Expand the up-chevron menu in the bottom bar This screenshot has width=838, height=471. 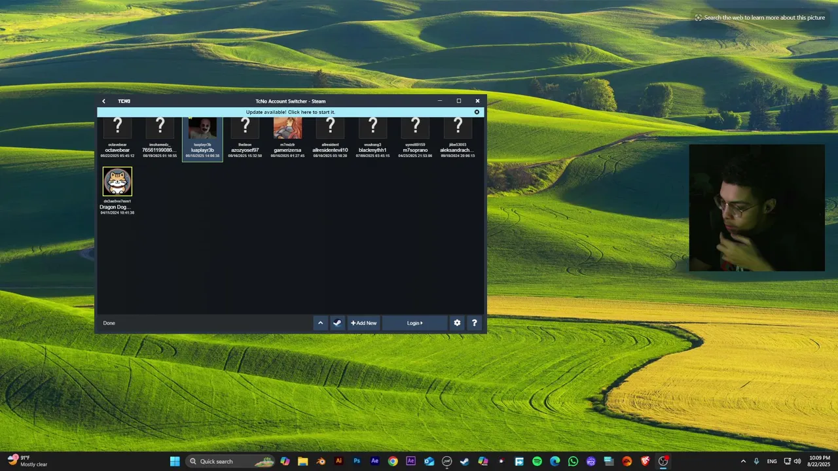[320, 323]
